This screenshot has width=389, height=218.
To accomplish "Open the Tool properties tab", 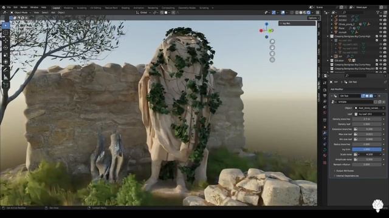I will tap(325, 84).
